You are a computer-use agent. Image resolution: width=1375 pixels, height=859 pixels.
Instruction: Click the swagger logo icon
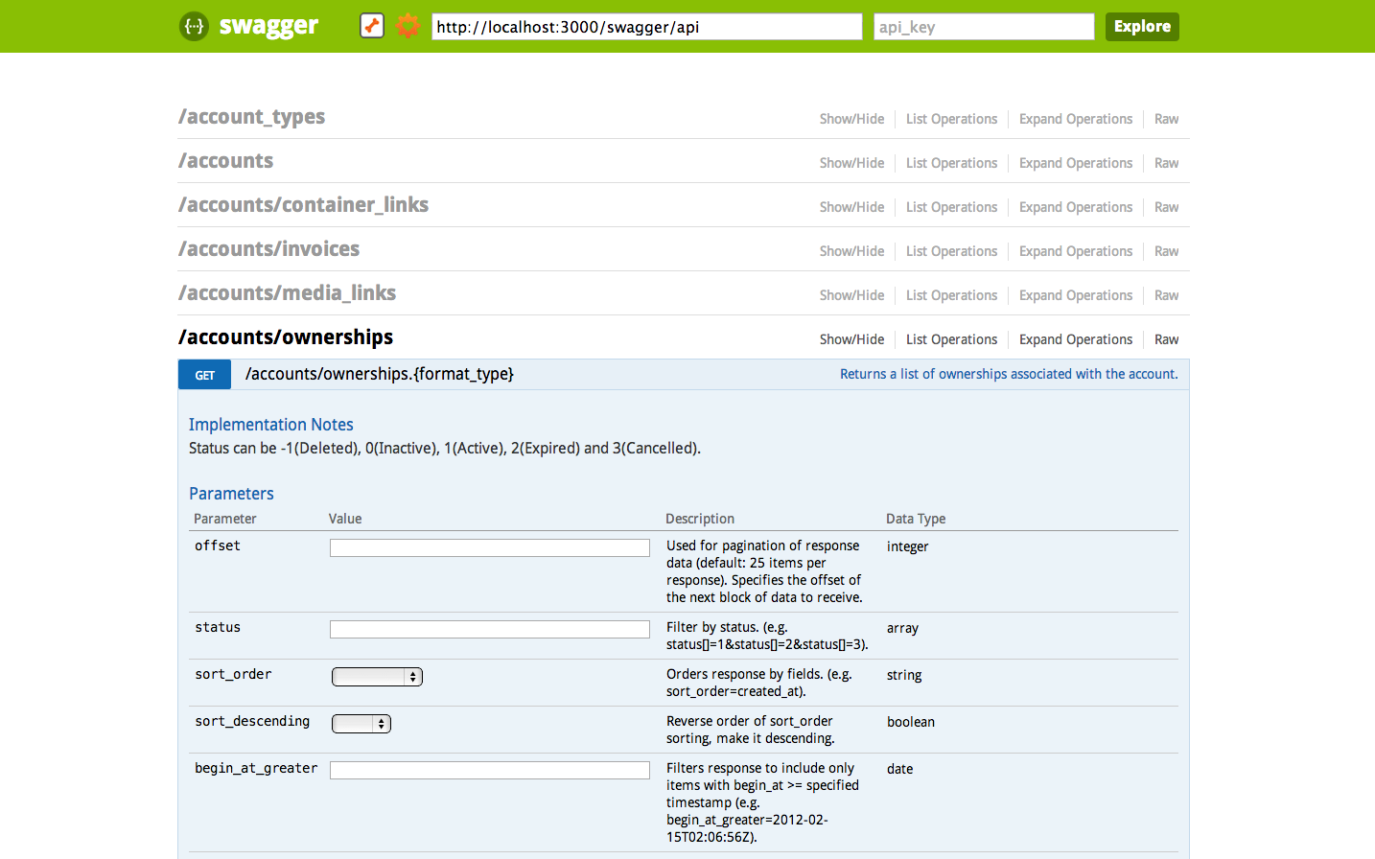coord(194,26)
